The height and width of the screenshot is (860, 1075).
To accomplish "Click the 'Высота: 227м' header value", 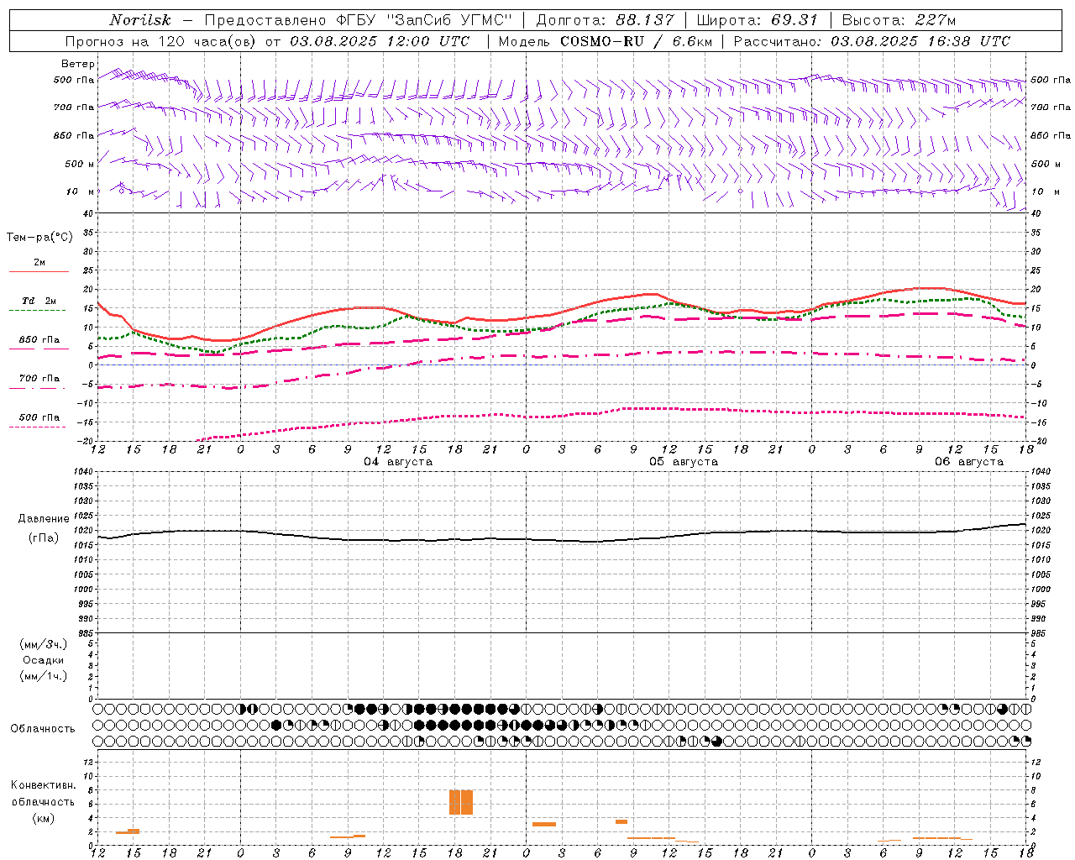I will click(x=899, y=20).
